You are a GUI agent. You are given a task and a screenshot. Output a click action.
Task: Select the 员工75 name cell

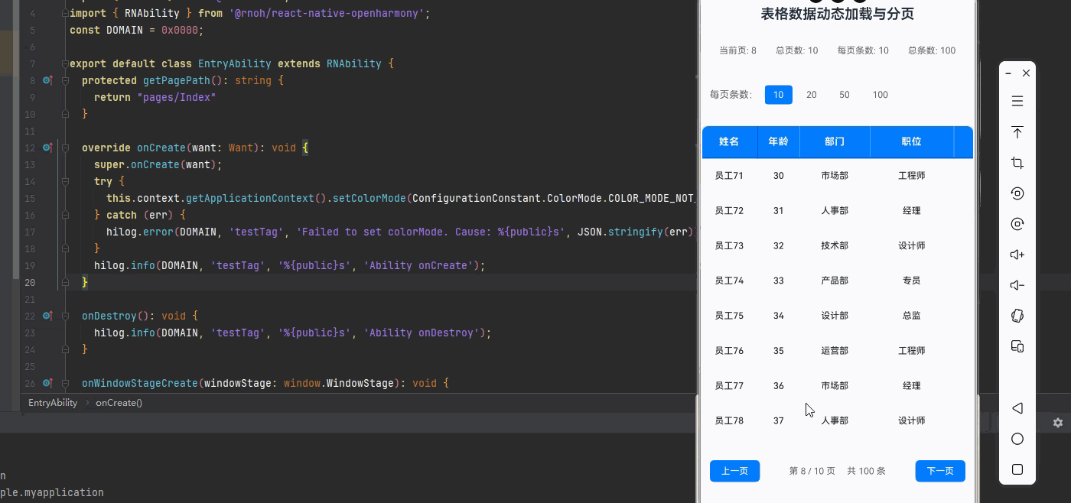[729, 316]
